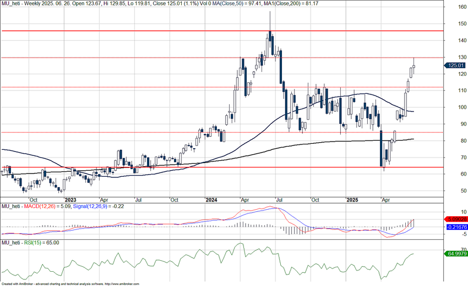The width and height of the screenshot is (468, 286).
Task: Click the 110 price axis label
Action: [462, 91]
